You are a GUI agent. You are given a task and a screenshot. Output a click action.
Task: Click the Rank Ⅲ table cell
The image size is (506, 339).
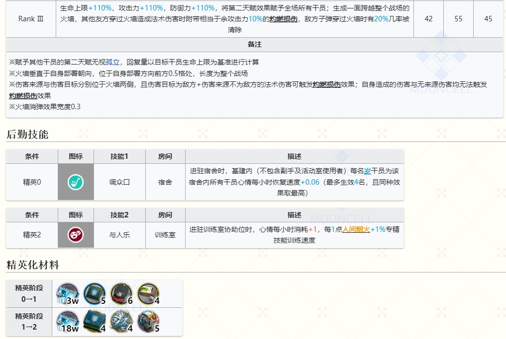31,18
